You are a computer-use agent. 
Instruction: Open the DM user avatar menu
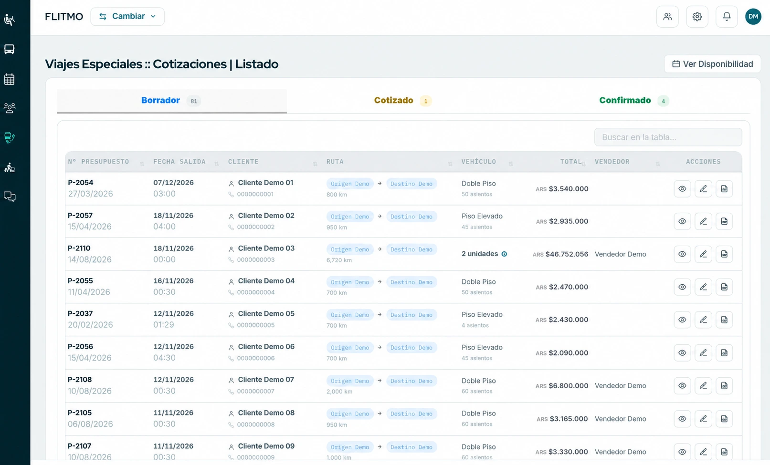[753, 17]
